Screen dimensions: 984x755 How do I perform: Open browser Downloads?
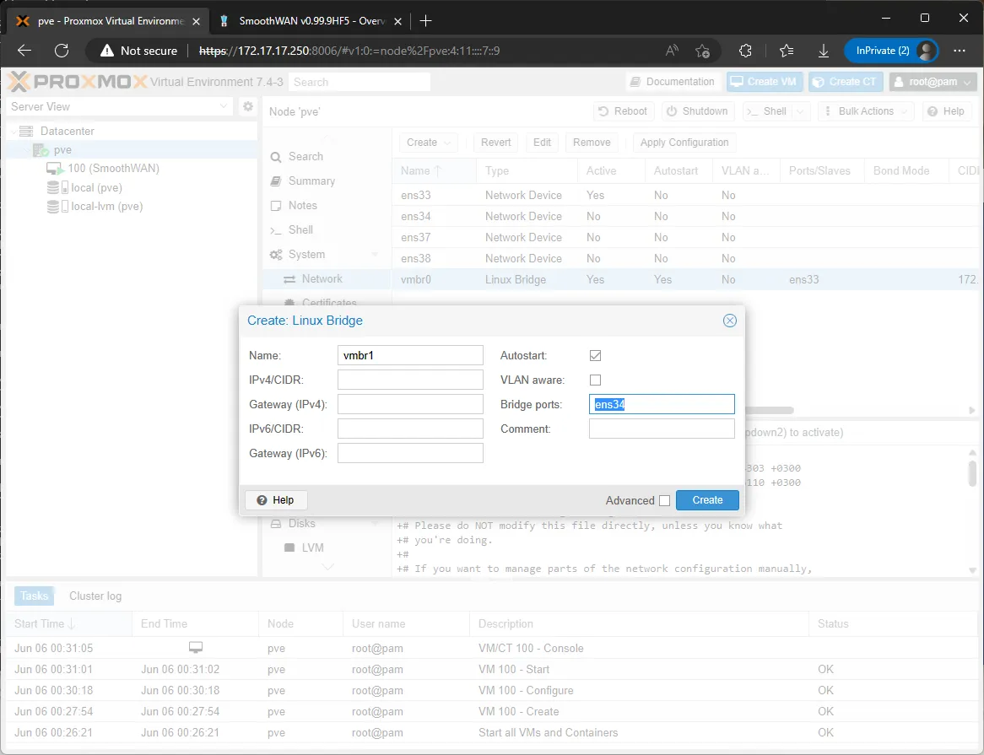click(x=824, y=51)
